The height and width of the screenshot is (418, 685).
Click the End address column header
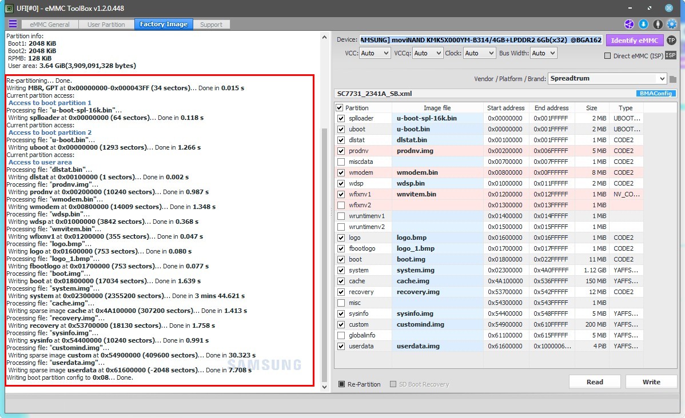[551, 108]
